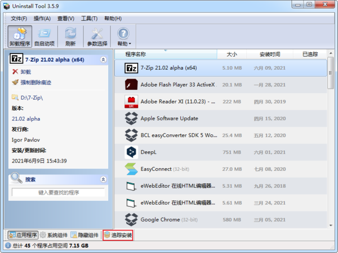Click the list scrollbar down arrow

coord(331,225)
